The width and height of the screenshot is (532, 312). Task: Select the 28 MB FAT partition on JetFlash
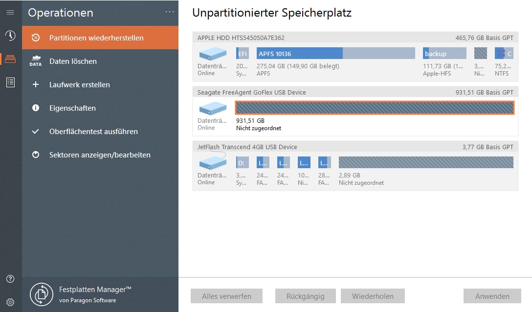coord(324,162)
